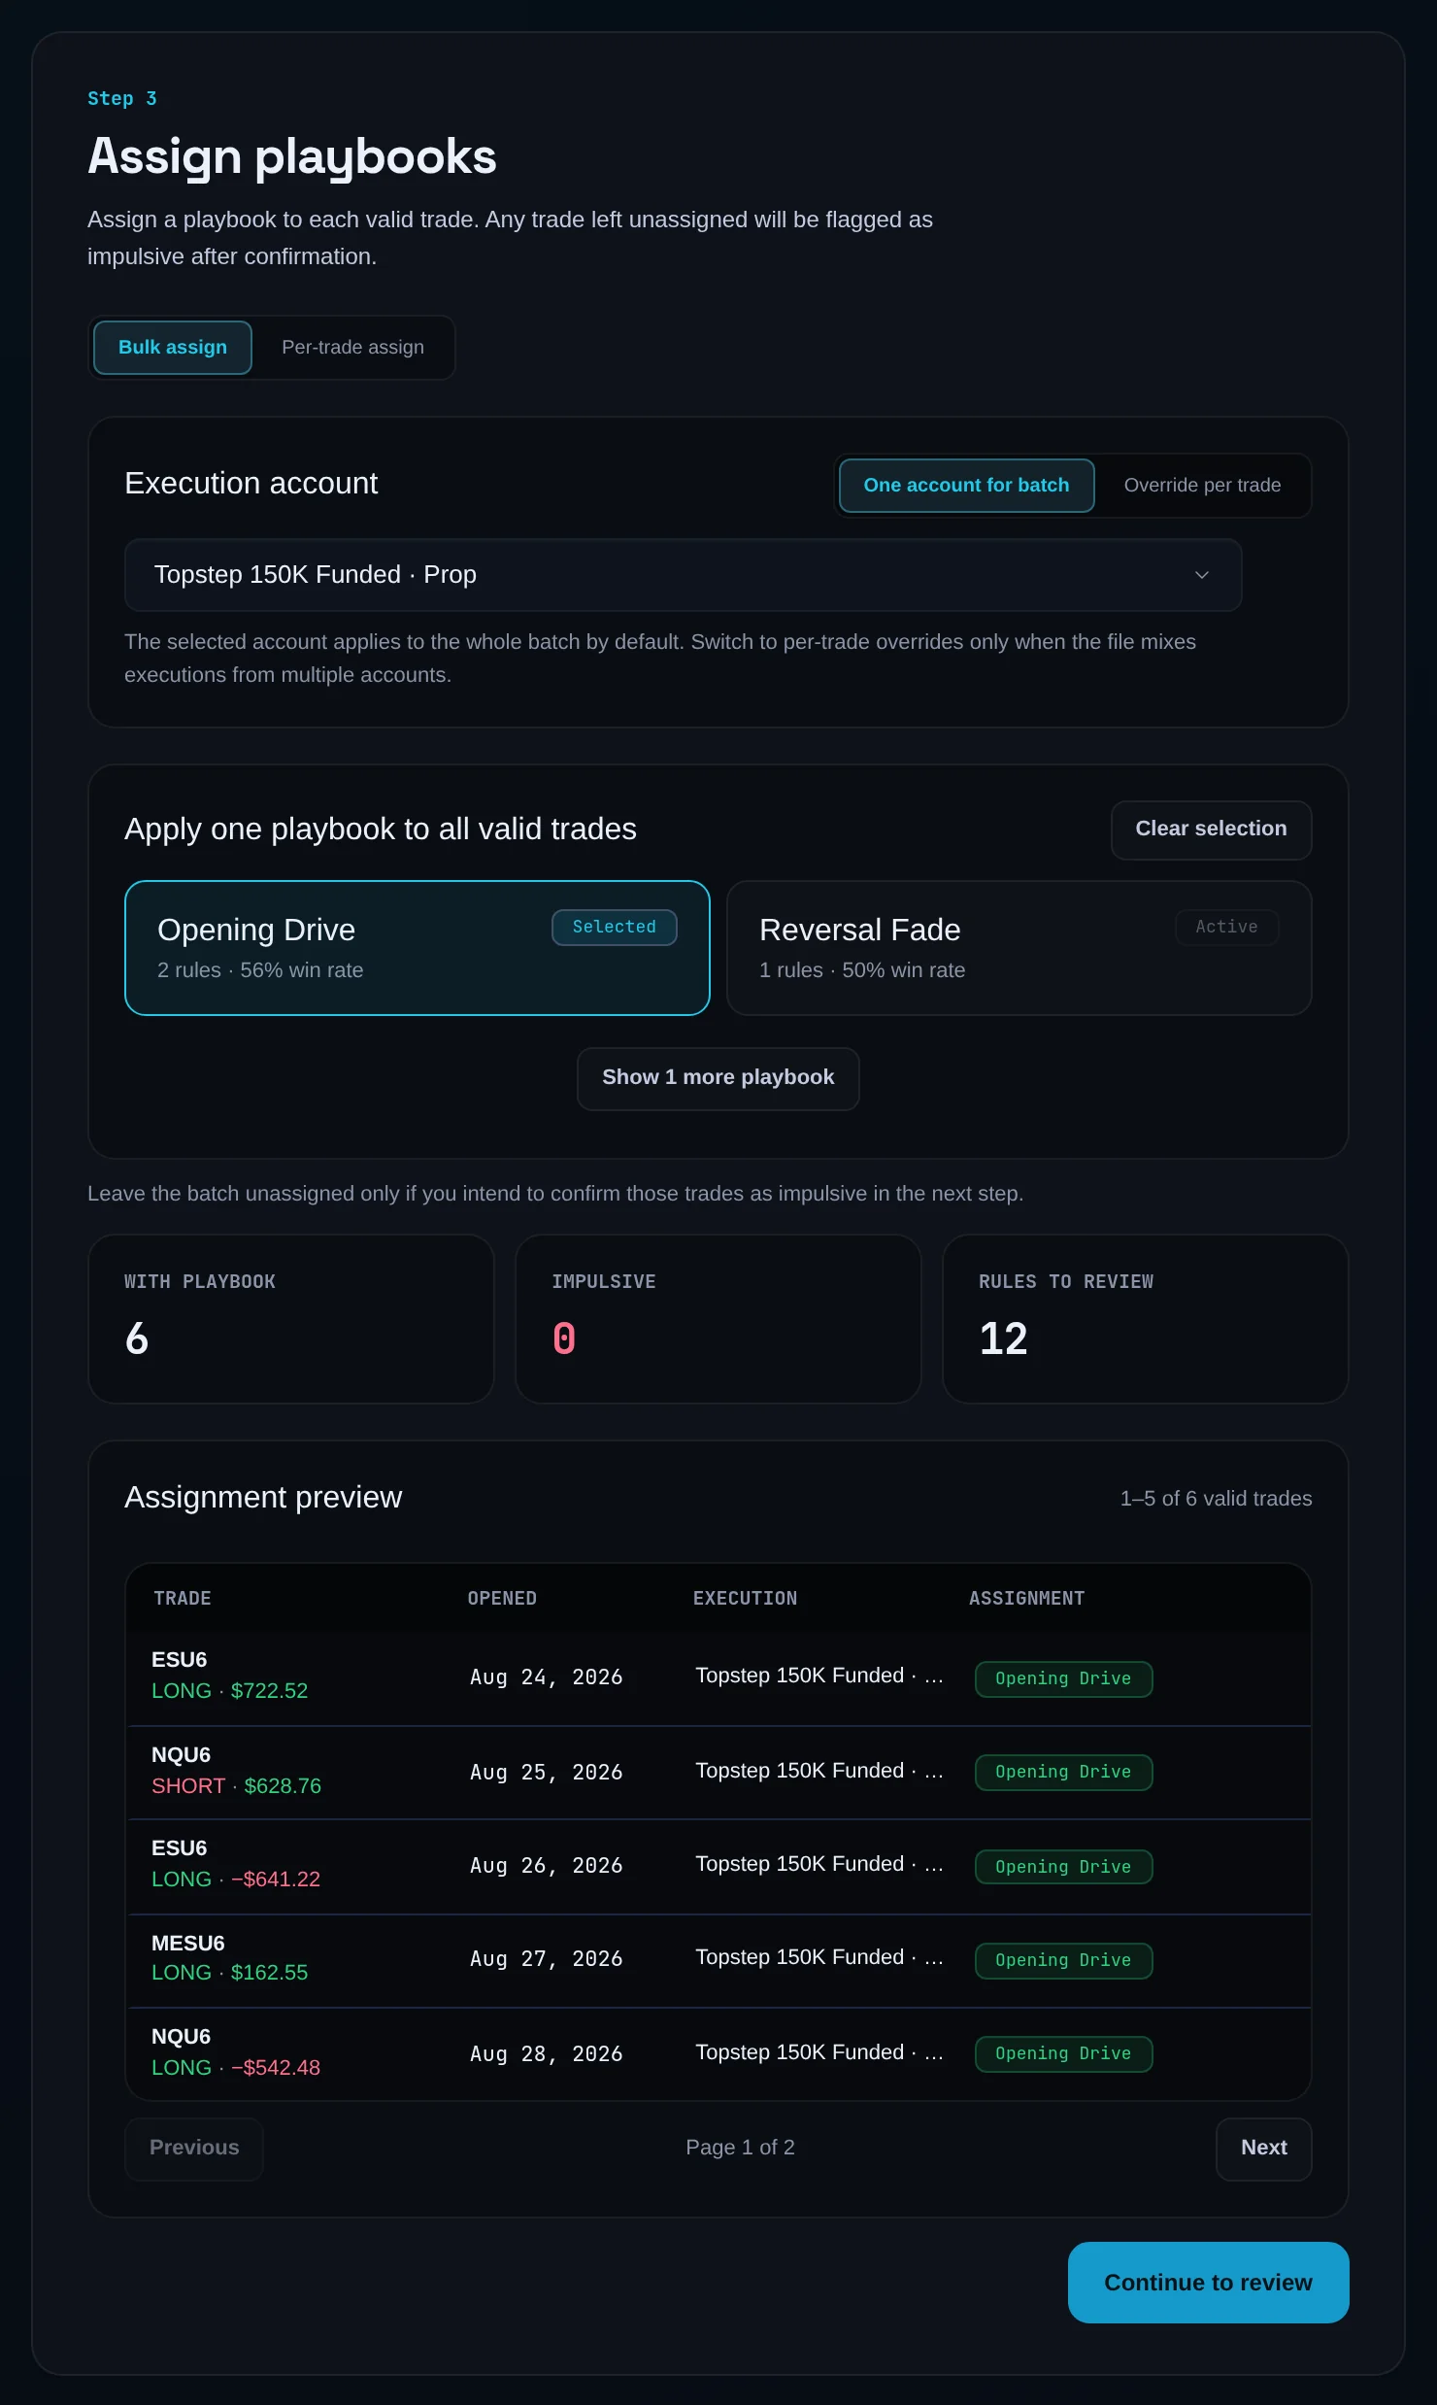Select Override per trade option
Image resolution: width=1437 pixels, height=2405 pixels.
pos(1202,486)
